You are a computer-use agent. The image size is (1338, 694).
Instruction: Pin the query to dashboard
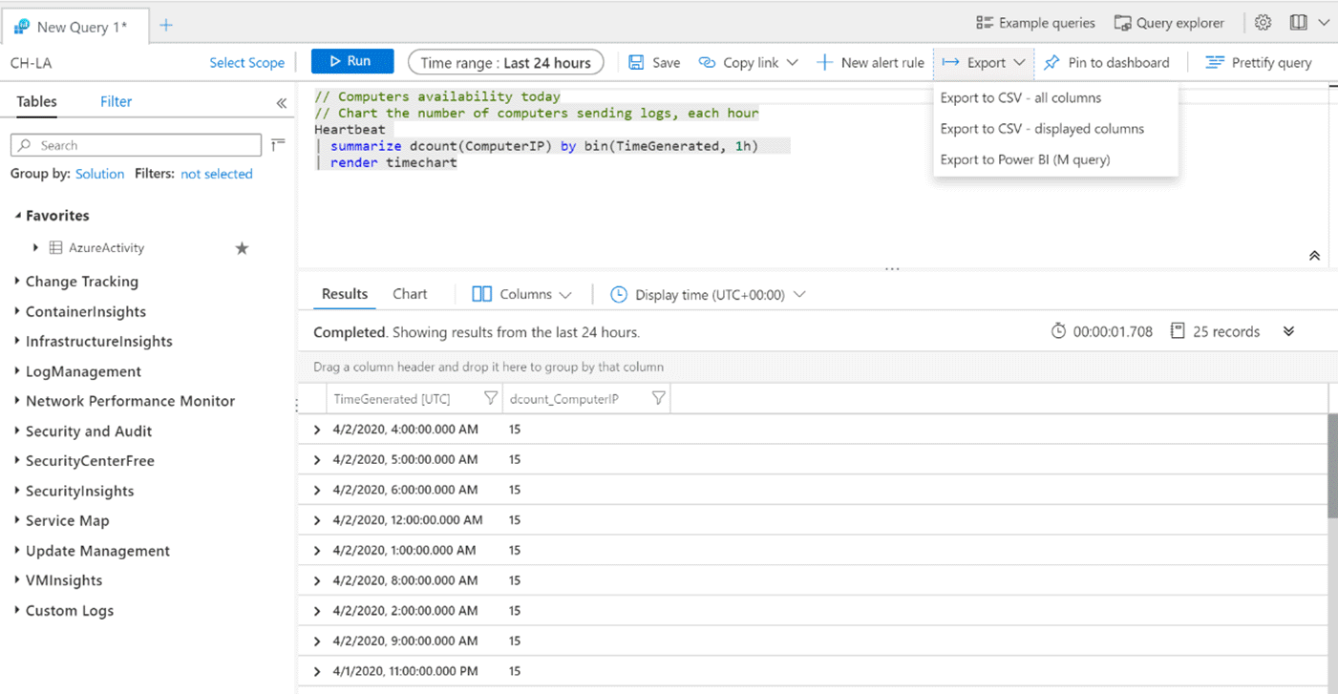click(1106, 61)
